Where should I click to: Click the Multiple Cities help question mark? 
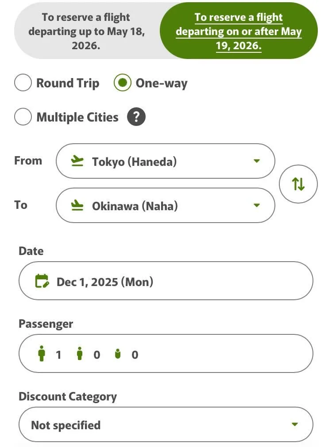pyautogui.click(x=136, y=118)
